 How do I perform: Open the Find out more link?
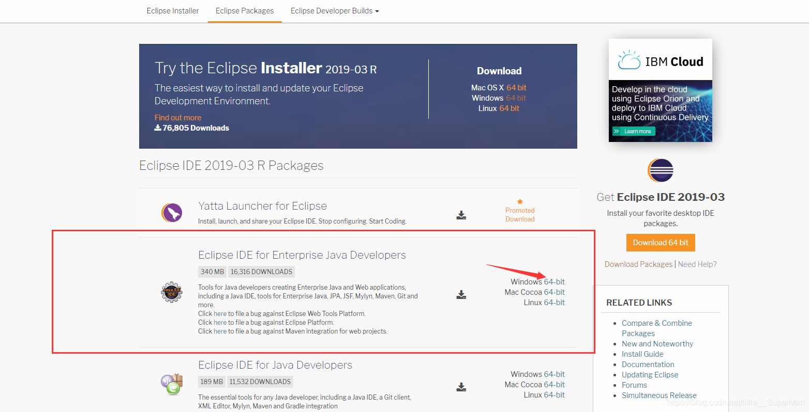pos(177,117)
